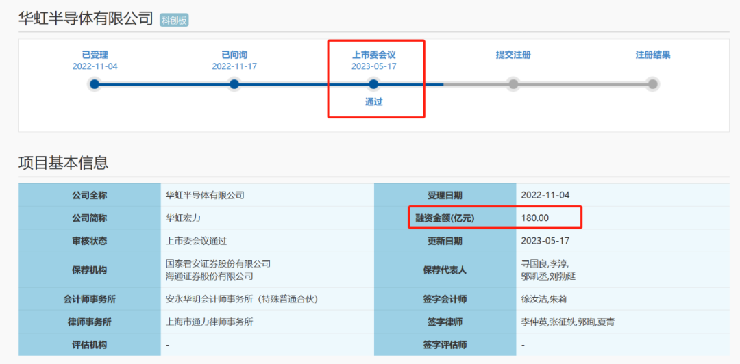The width and height of the screenshot is (740, 364).
Task: Click the 会计师事务所 header cell
Action: (x=90, y=300)
